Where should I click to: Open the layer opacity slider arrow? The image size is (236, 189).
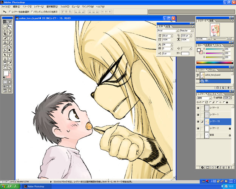[230, 98]
